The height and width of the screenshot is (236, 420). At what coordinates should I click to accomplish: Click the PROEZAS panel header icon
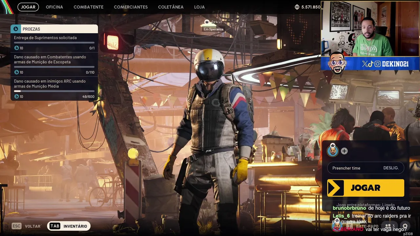click(16, 29)
